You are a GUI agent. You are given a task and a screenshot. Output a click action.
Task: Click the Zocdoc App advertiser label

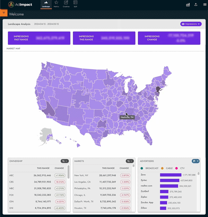click(x=147, y=202)
